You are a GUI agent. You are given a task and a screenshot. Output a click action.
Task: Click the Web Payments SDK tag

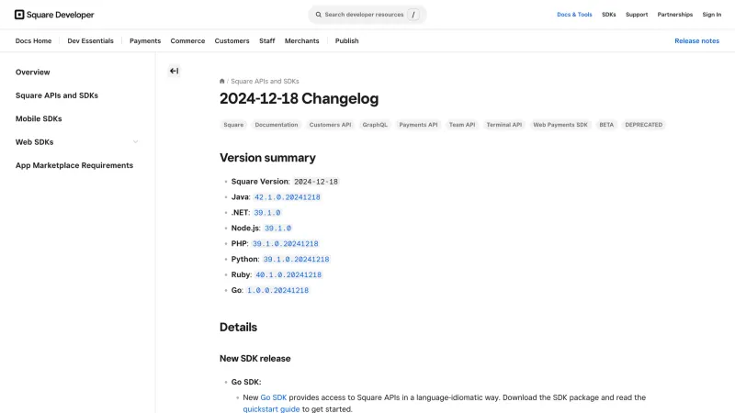point(560,125)
